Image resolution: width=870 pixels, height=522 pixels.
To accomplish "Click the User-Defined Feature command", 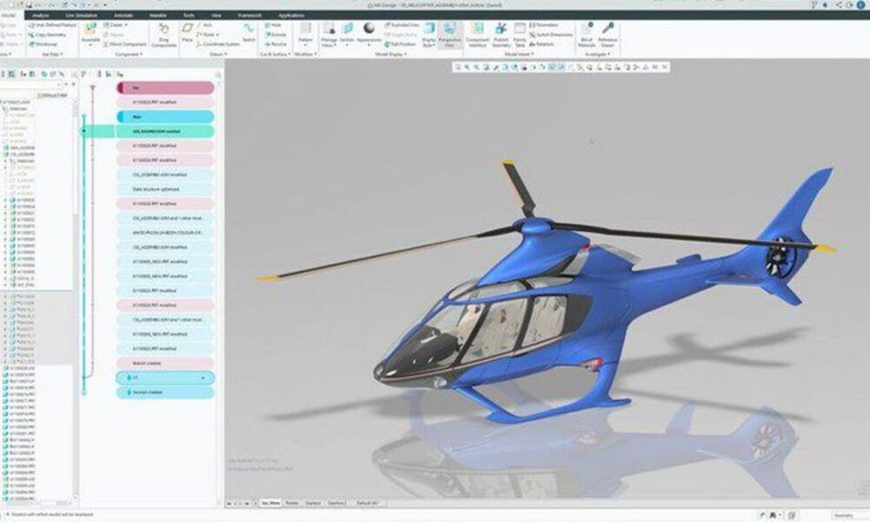I will point(52,25).
